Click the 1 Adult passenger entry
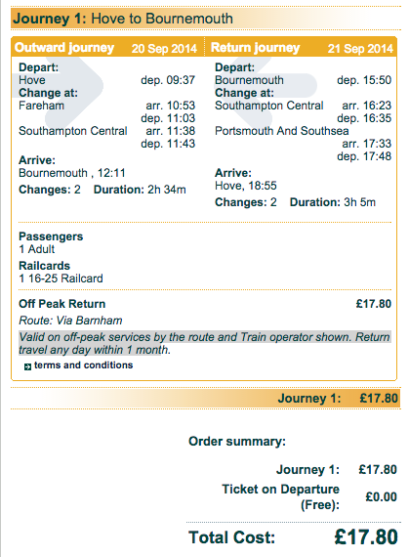The image size is (409, 557). point(36,249)
